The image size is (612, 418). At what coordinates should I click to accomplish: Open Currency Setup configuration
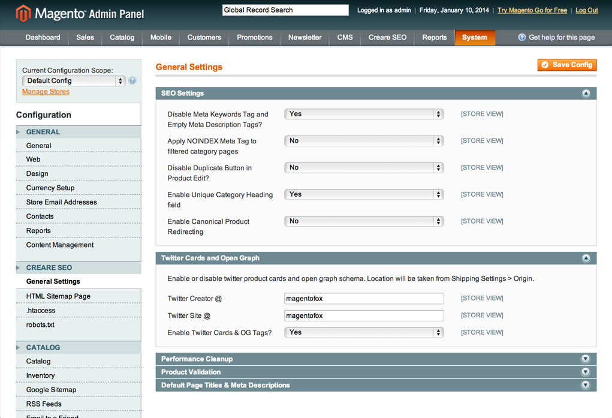(x=50, y=188)
